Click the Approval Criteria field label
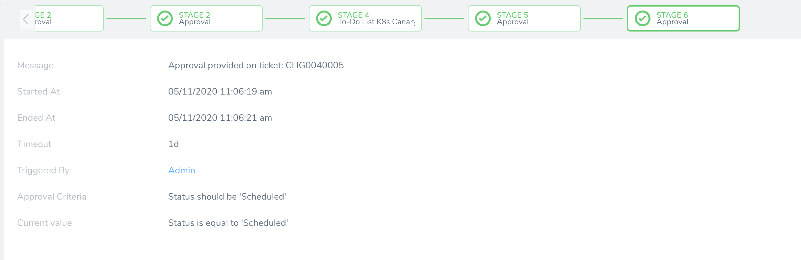The width and height of the screenshot is (801, 260). (52, 197)
